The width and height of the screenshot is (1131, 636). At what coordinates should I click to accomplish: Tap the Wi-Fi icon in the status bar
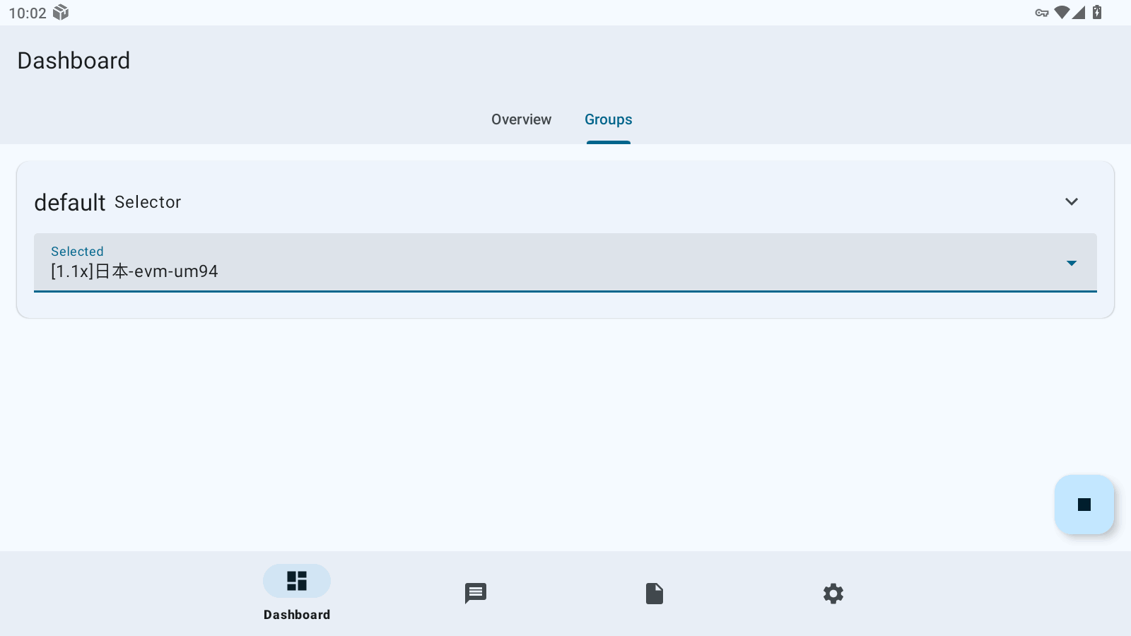(1061, 13)
